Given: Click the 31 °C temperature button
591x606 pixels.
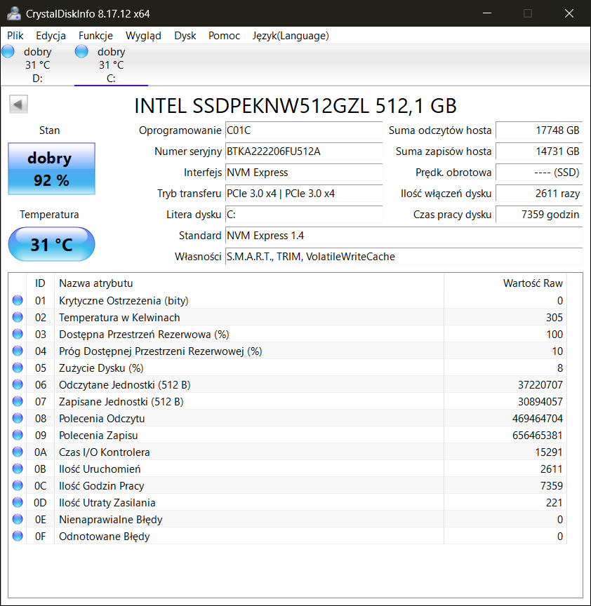Looking at the screenshot, I should [x=51, y=245].
